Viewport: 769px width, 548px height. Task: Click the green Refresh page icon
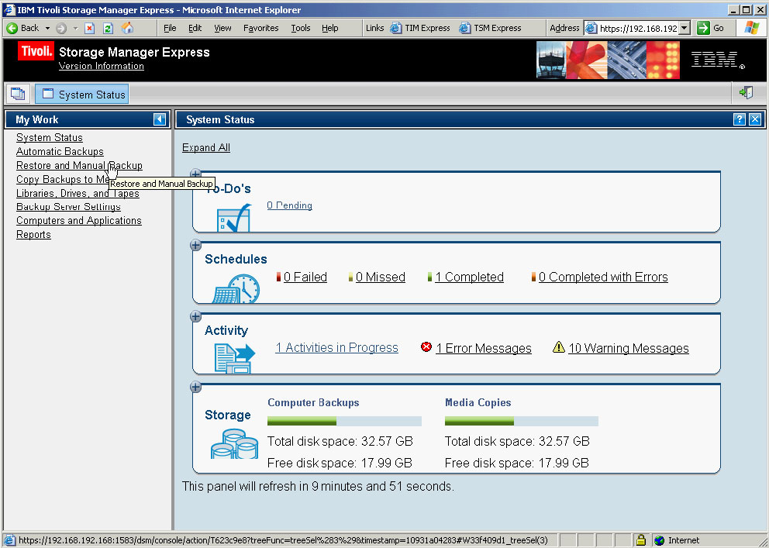tap(108, 29)
